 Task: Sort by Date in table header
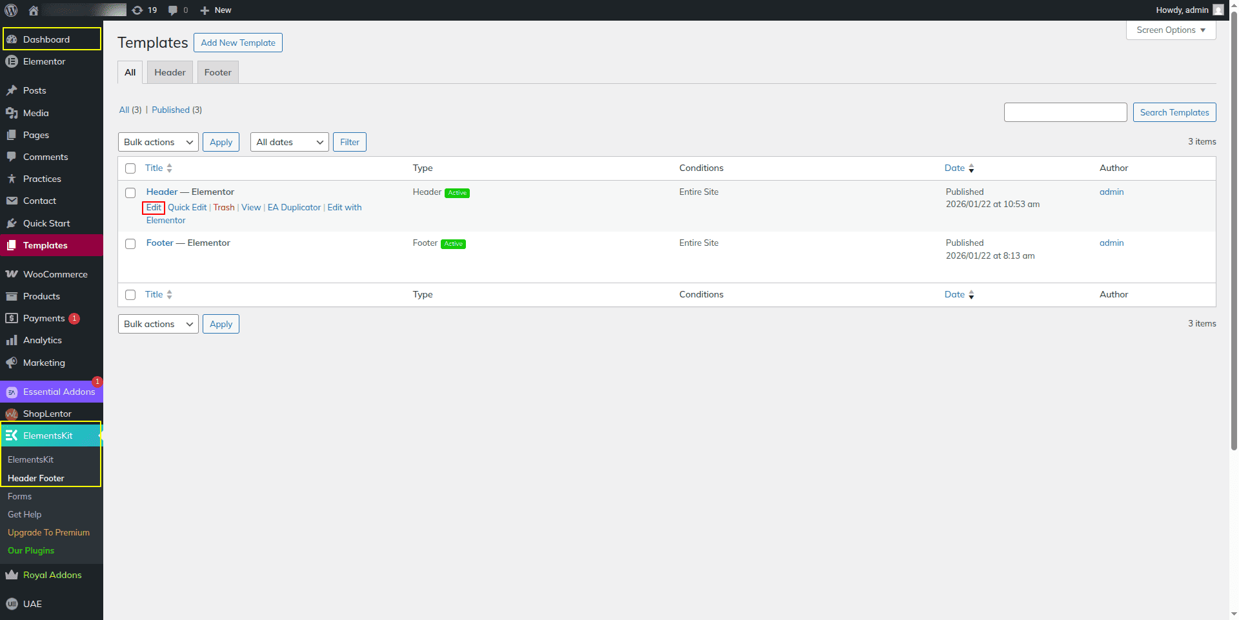(960, 168)
